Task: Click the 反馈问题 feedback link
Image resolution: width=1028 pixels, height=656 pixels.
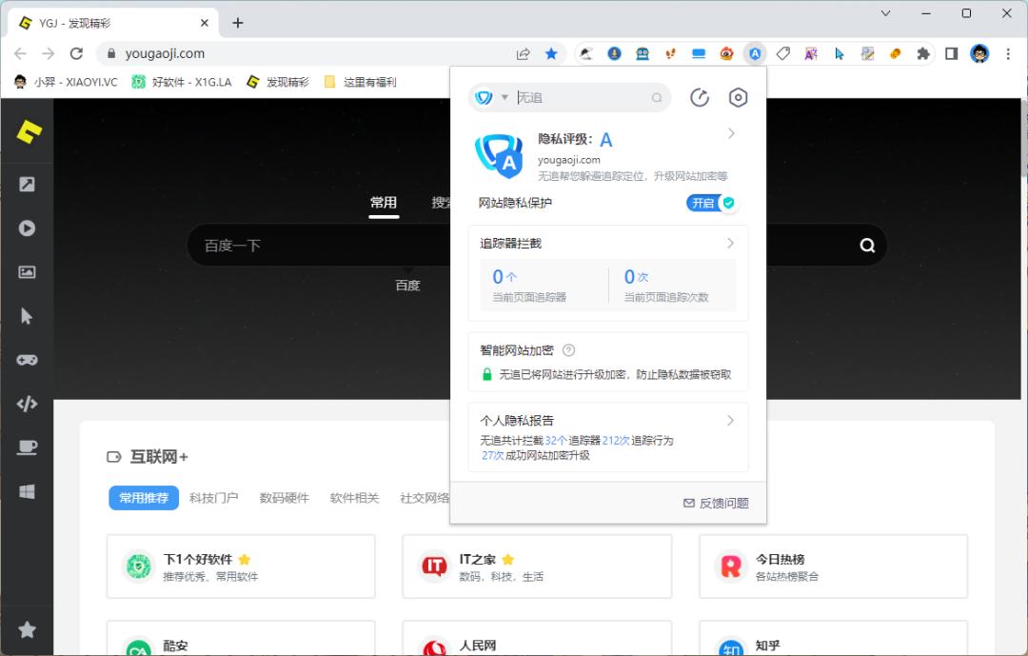Action: pyautogui.click(x=715, y=502)
